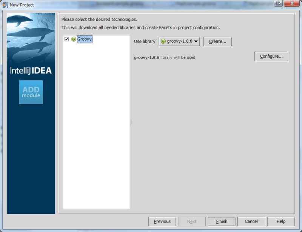Screen dimensions: 302x232
Task: Click the 'Use library' label
Action: pyautogui.click(x=145, y=41)
